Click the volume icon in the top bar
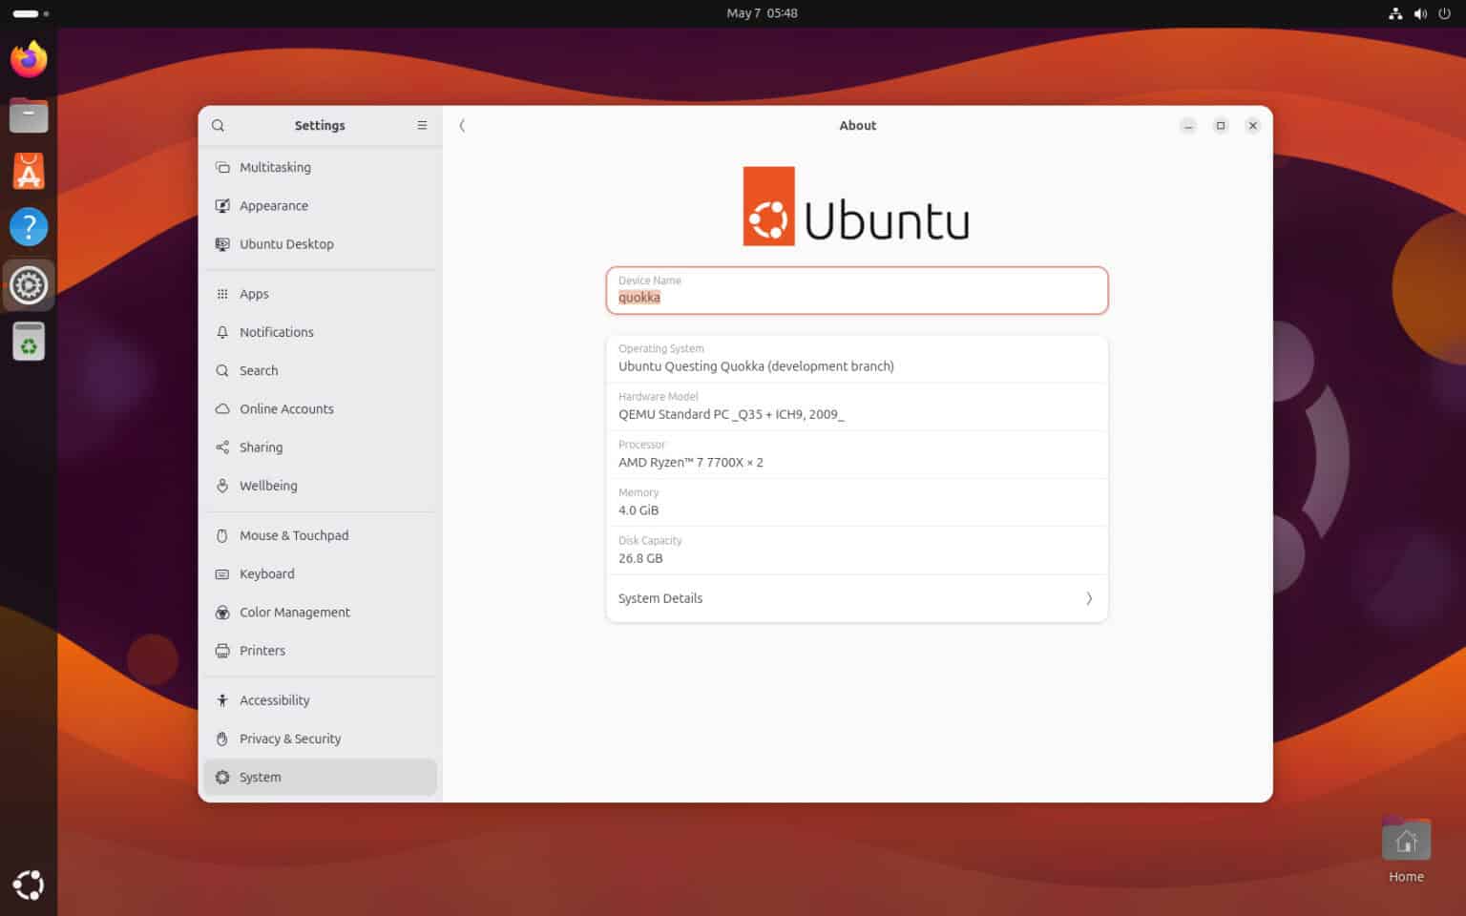This screenshot has height=916, width=1466. 1420,13
